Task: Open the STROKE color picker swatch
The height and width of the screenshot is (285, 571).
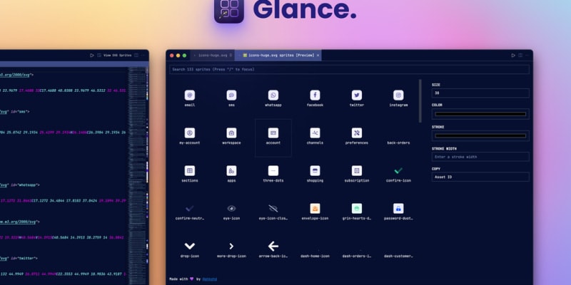Action: point(480,136)
